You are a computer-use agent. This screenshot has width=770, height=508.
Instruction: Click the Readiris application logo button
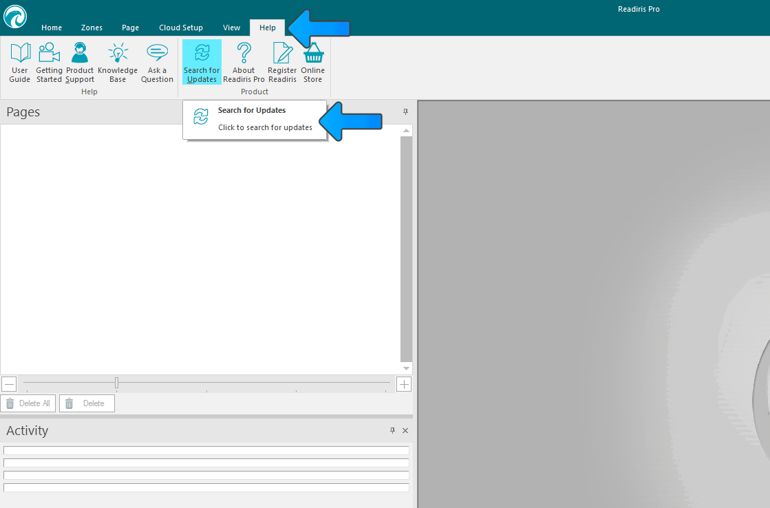tap(15, 17)
